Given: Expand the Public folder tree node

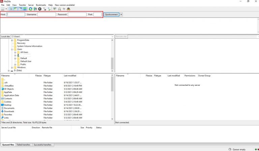Looking at the screenshot, I should click(x=15, y=65).
